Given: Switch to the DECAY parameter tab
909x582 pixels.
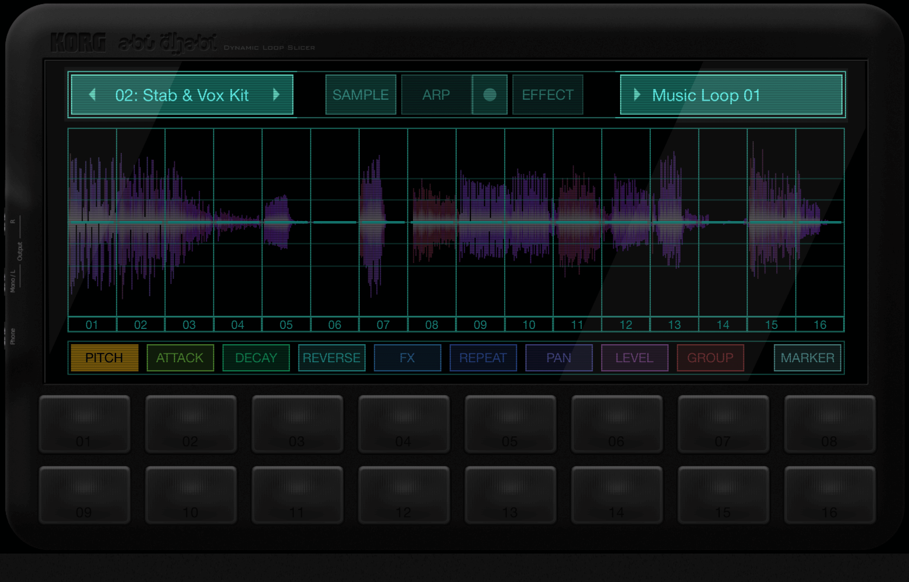Looking at the screenshot, I should pos(256,358).
